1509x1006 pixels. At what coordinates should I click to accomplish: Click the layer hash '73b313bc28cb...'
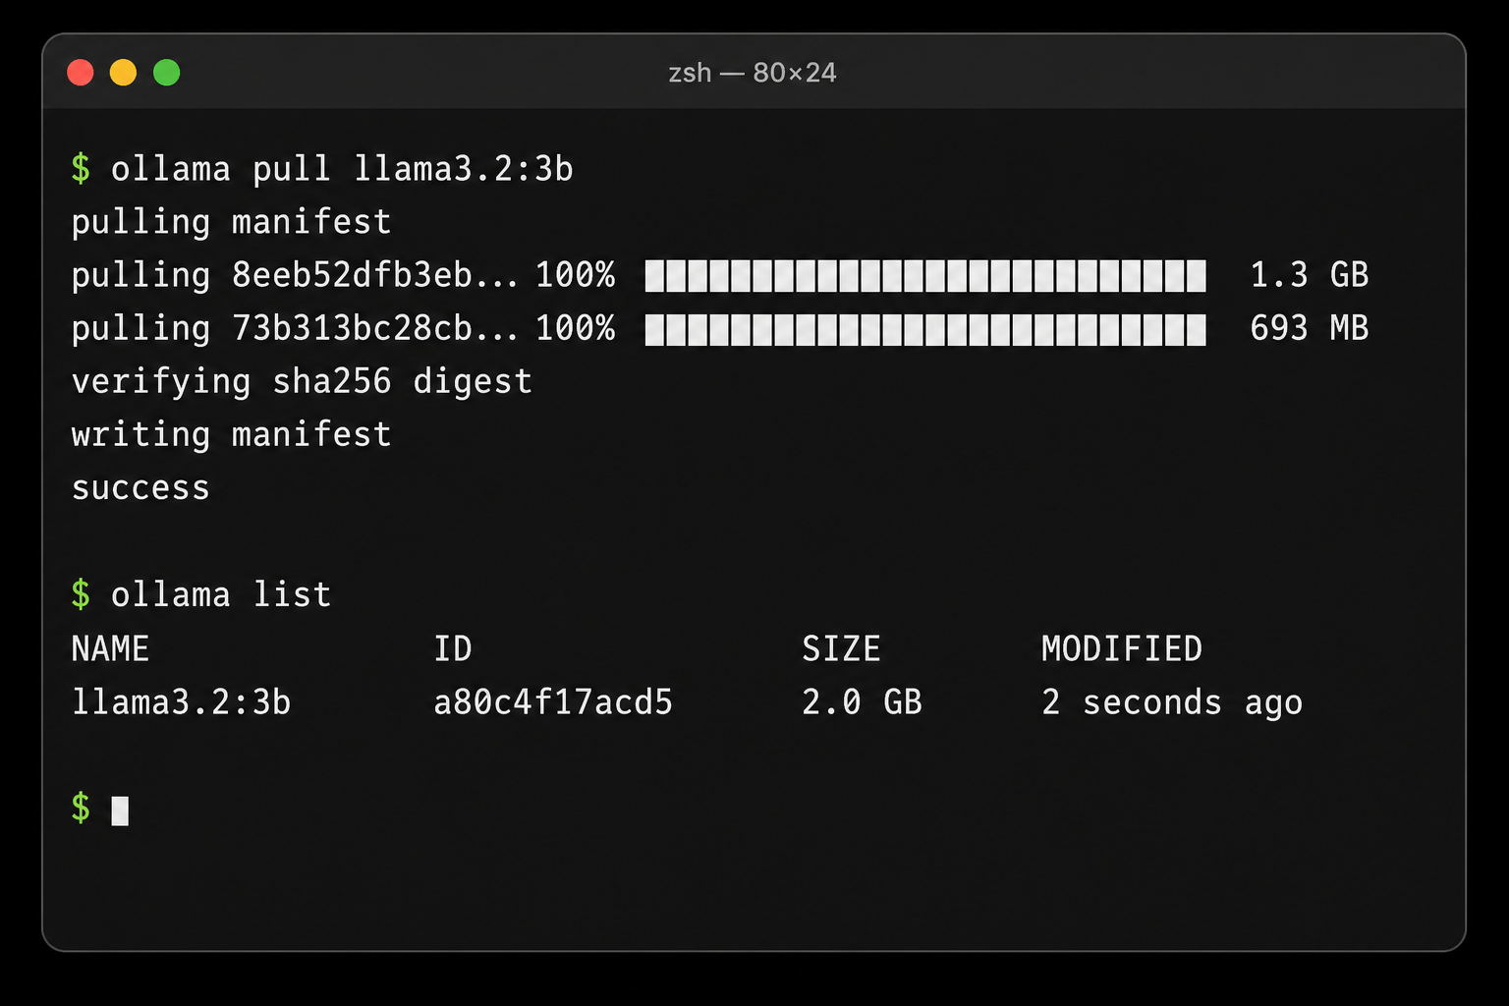click(x=374, y=328)
